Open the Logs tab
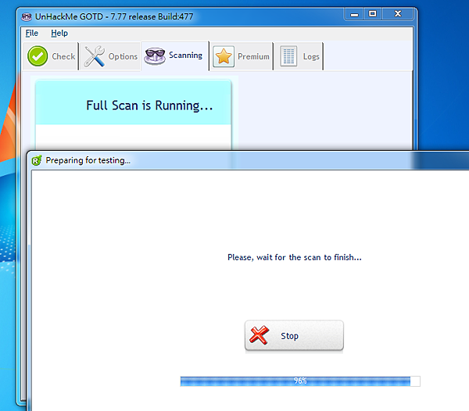469x411 pixels. pyautogui.click(x=299, y=56)
